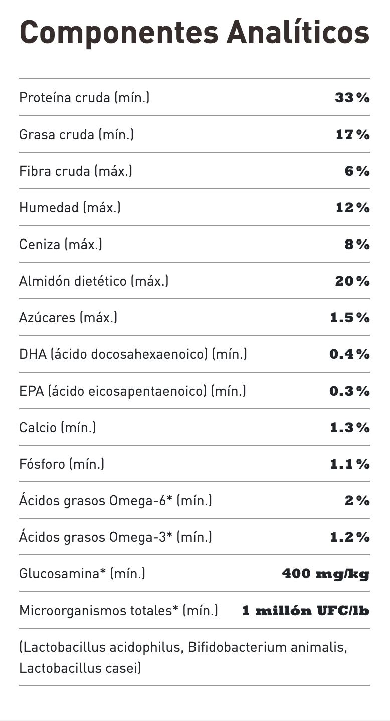Select the Ceniza (máx.) label
This screenshot has width=390, height=721.
click(61, 244)
